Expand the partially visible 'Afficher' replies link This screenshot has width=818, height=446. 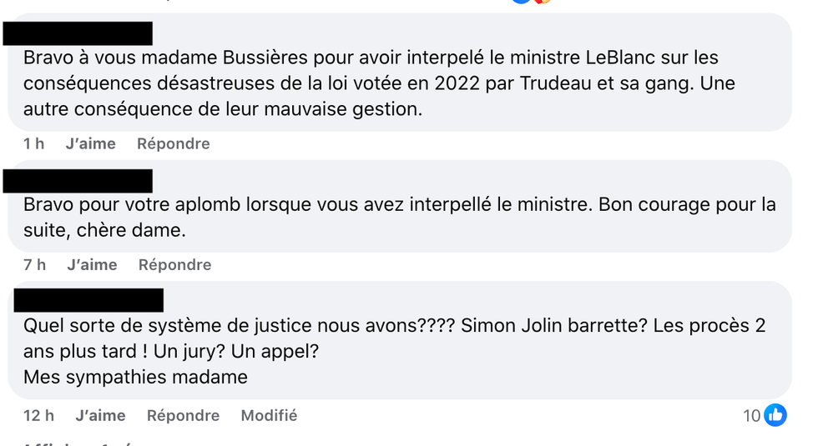pos(75,443)
